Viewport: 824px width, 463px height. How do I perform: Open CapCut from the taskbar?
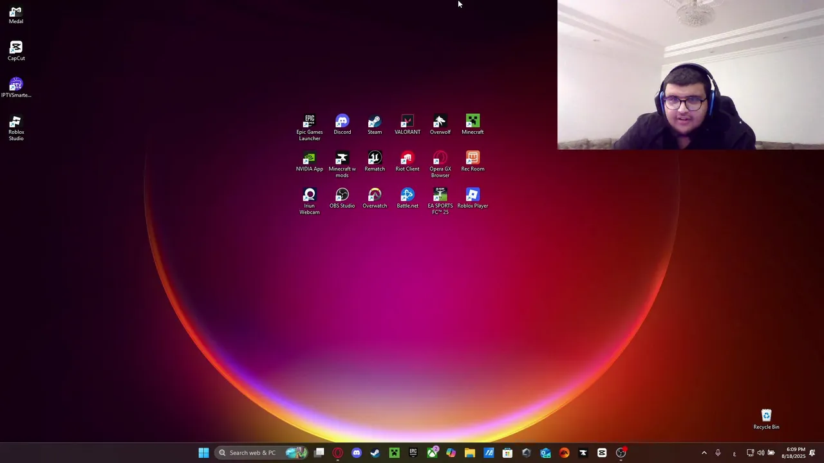(x=602, y=453)
